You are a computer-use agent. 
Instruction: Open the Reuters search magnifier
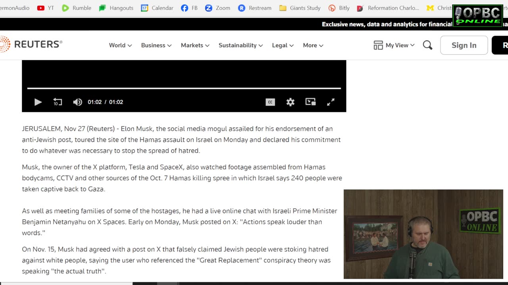[427, 45]
